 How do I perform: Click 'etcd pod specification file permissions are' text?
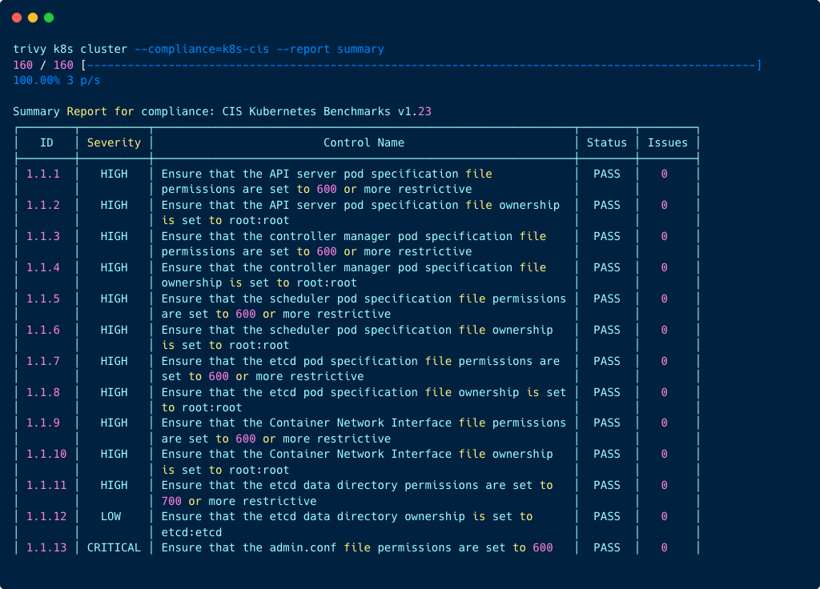click(x=414, y=361)
